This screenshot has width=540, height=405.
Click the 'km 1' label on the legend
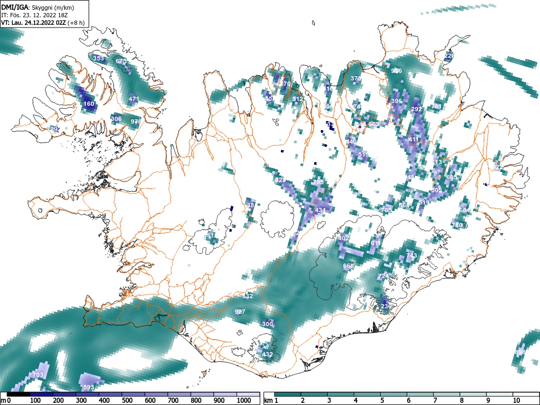tap(271, 401)
